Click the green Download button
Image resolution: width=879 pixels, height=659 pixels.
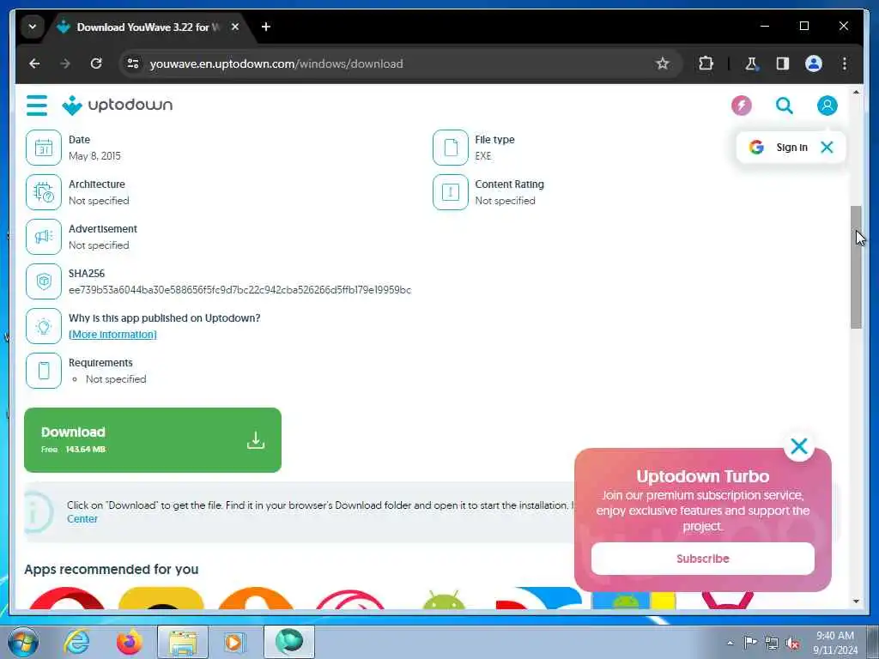[x=153, y=440]
